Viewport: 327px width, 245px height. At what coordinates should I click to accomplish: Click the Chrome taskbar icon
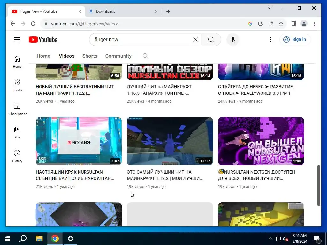[55, 239]
